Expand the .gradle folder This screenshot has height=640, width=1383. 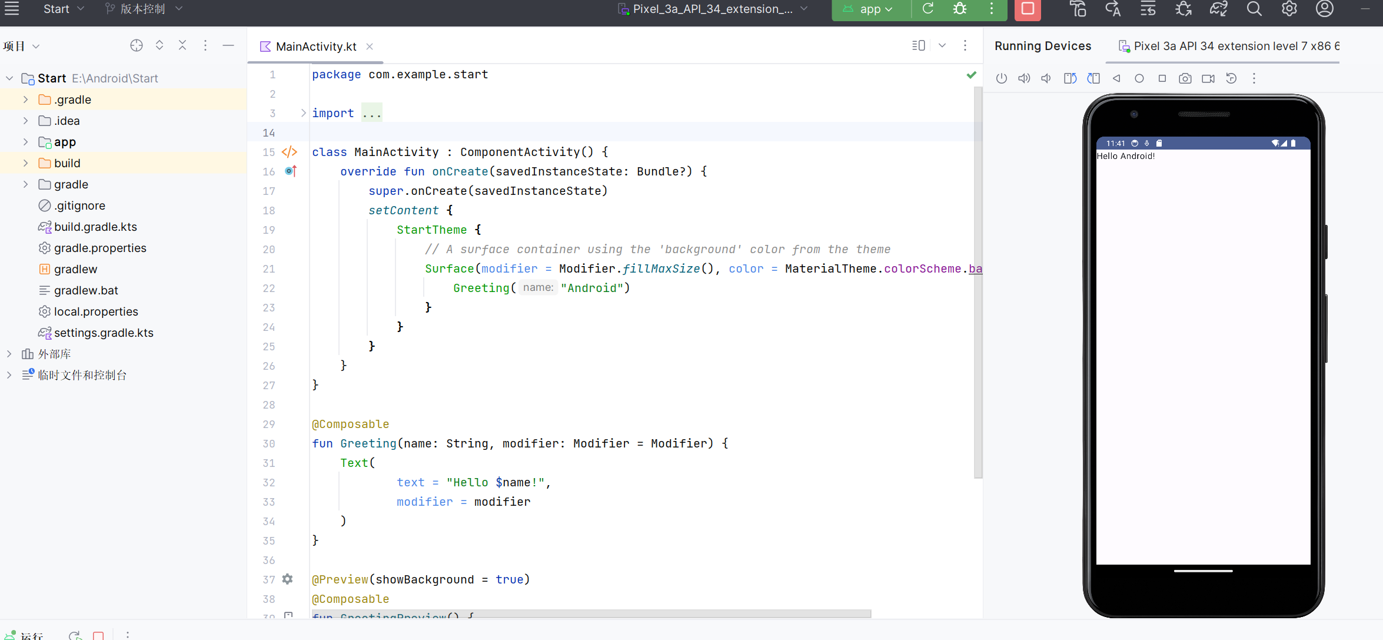pos(25,100)
